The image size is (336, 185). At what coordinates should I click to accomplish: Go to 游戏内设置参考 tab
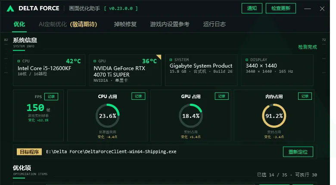click(170, 24)
